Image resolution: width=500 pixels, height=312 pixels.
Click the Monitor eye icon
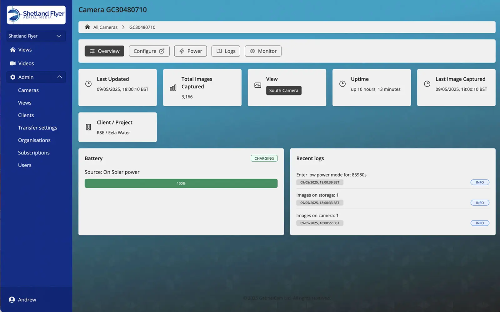point(252,51)
